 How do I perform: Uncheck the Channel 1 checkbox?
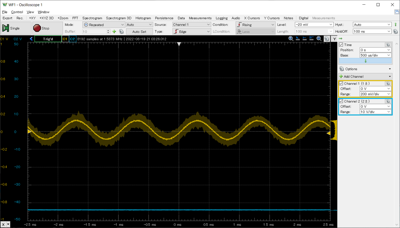tap(341, 84)
